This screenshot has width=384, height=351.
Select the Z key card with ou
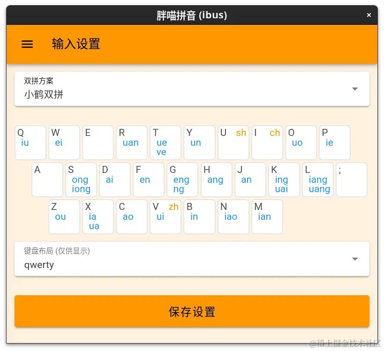tap(64, 217)
